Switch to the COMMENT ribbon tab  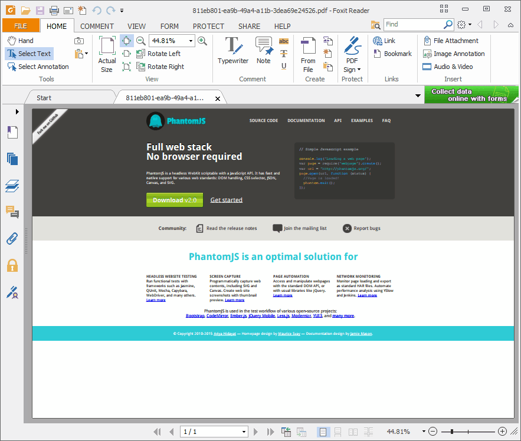click(97, 26)
